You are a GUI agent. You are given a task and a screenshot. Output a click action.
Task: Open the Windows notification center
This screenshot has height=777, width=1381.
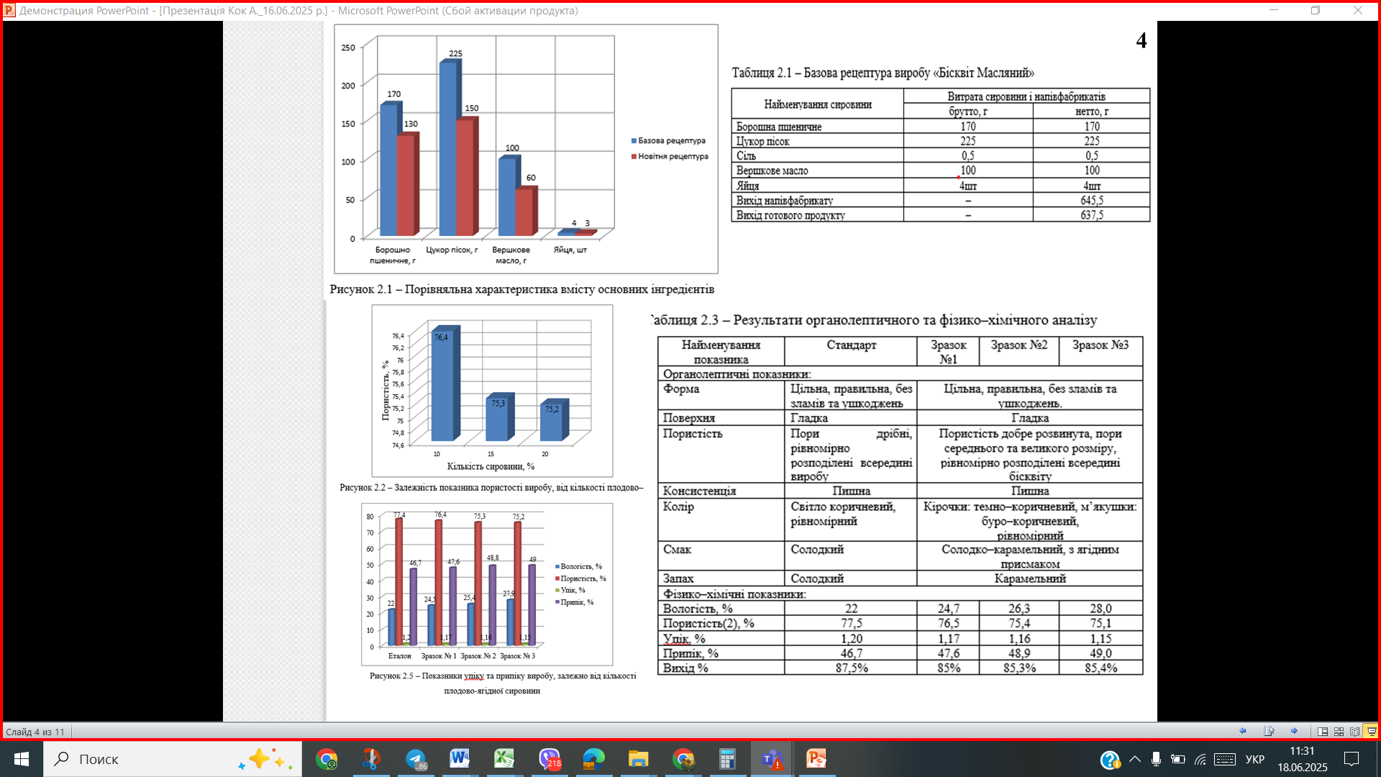click(1352, 759)
